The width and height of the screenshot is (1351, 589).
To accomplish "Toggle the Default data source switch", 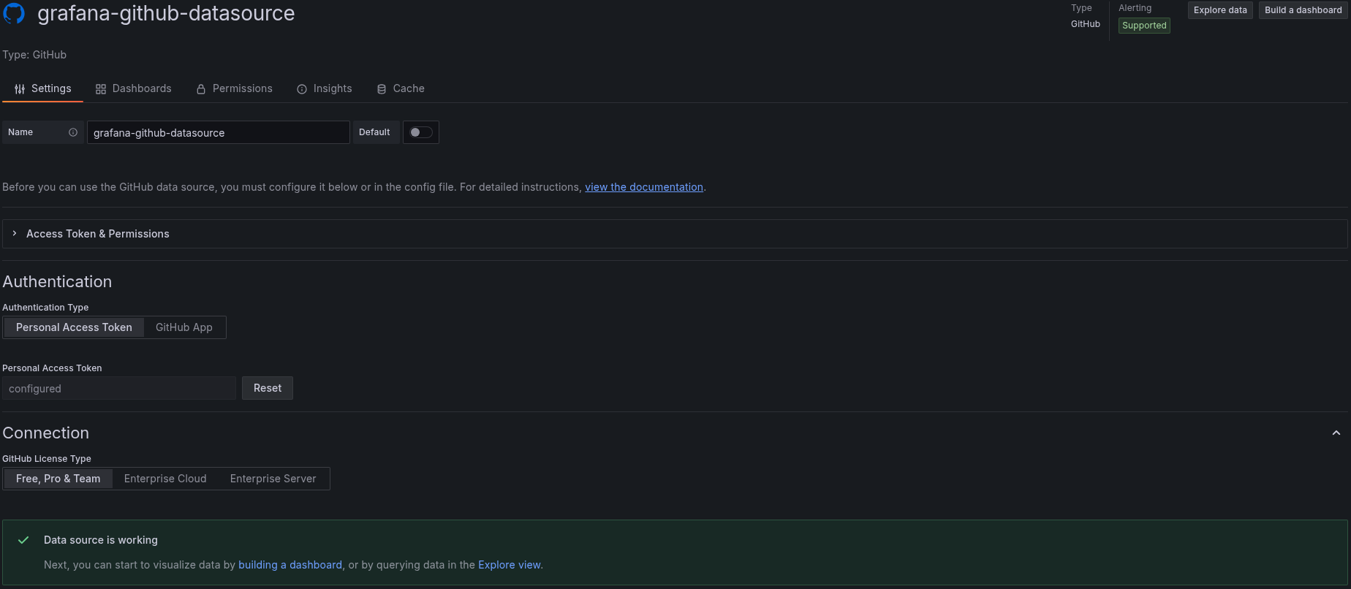I will pyautogui.click(x=420, y=132).
